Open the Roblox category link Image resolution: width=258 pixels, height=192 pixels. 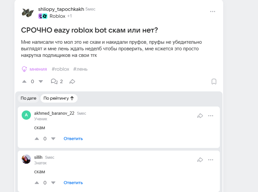(57, 16)
